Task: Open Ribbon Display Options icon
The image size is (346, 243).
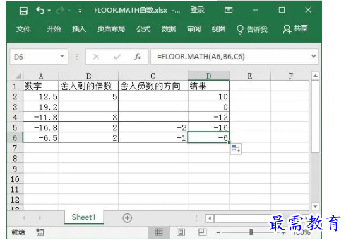Action: [x=229, y=10]
